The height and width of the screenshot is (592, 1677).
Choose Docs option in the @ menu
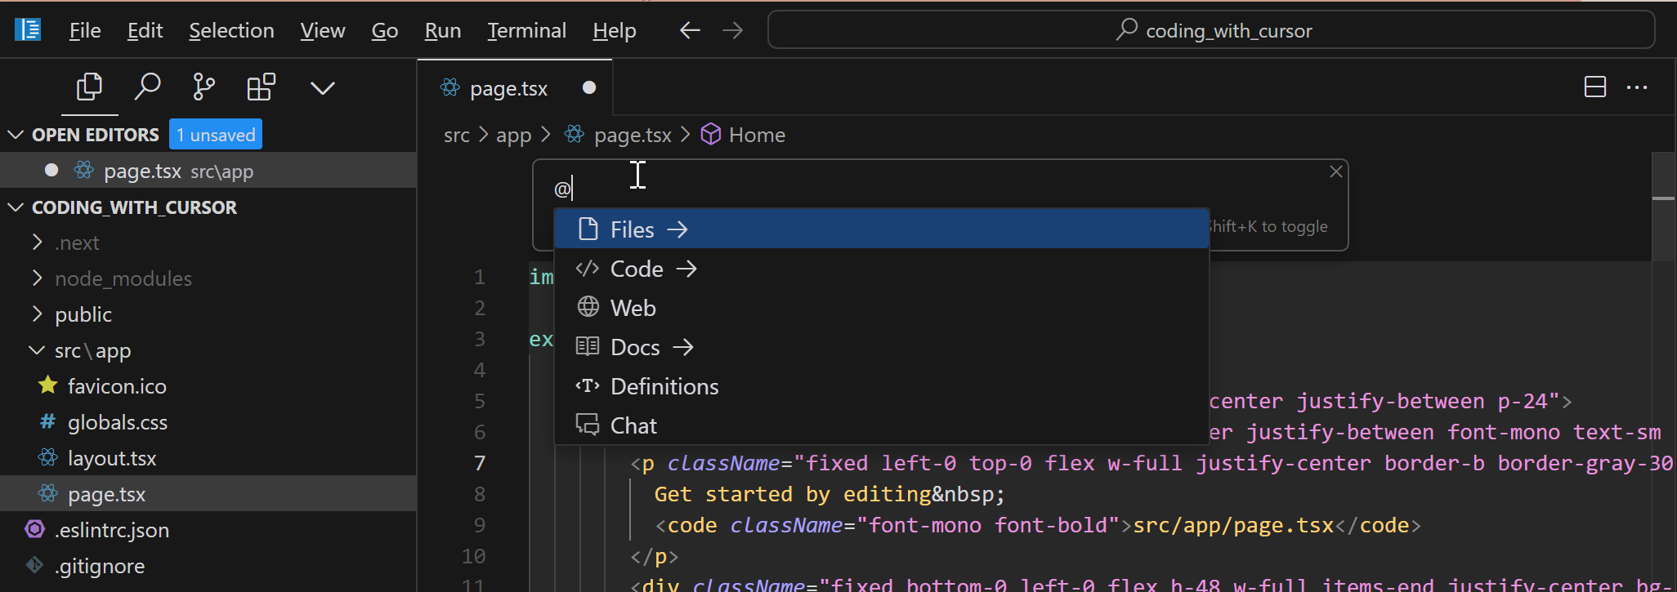pos(882,346)
